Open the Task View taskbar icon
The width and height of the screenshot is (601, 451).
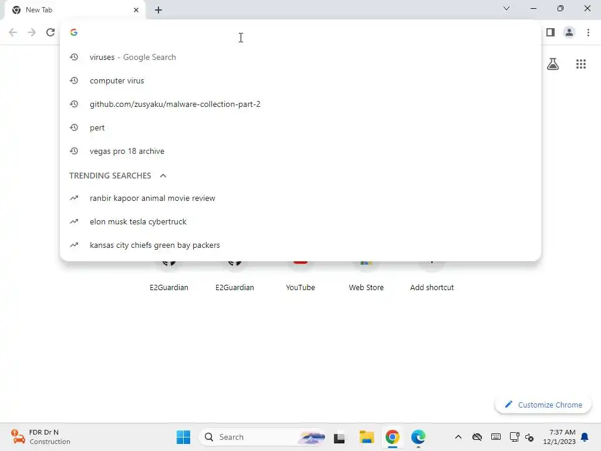point(339,437)
